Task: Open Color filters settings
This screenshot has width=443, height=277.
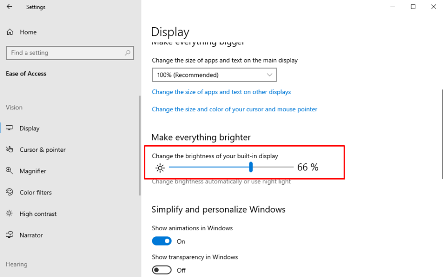Action: tap(35, 192)
